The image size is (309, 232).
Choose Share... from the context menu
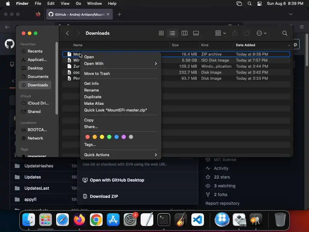pos(121,127)
